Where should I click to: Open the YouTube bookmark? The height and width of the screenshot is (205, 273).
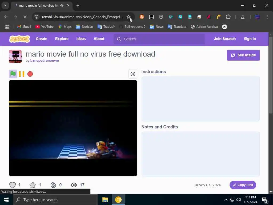tap(45, 27)
